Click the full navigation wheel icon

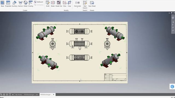click(x=173, y=18)
